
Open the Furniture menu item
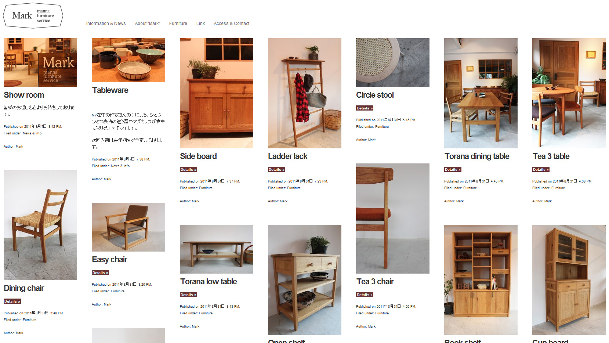tap(178, 24)
